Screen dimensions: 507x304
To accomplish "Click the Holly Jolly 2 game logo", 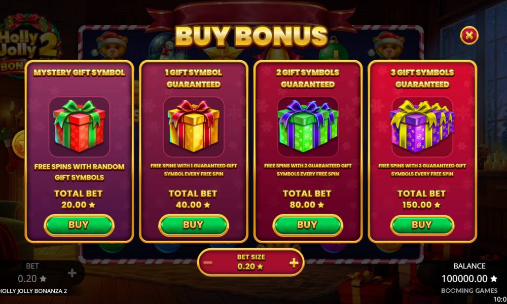I will [30, 45].
